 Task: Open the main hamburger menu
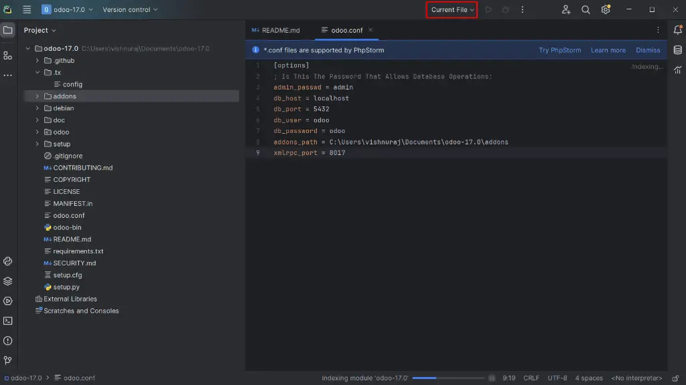[27, 10]
